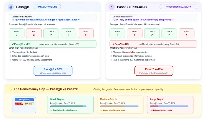Click the lightbulb icon near Consistency Gap
206x119 pixels.
[x=11, y=89]
